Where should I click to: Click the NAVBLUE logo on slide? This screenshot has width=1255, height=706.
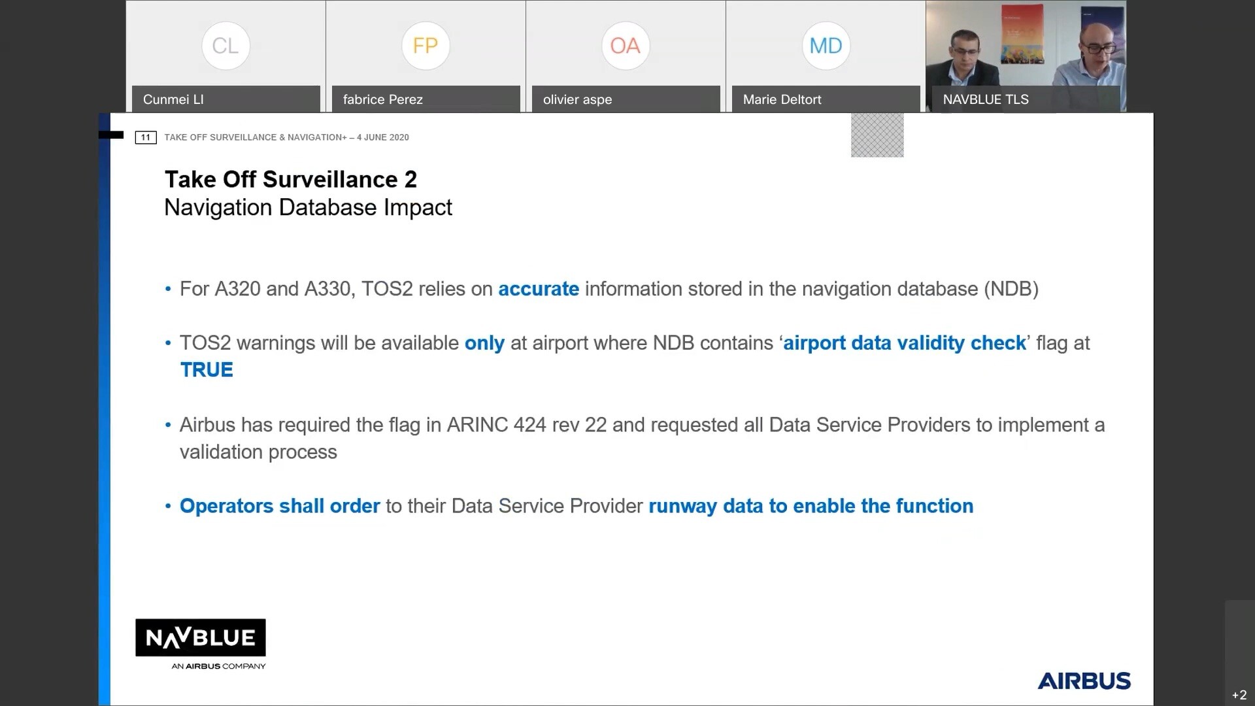201,644
